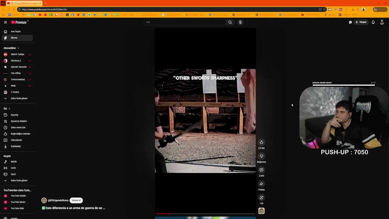Open the Netflix bookmark icon
The height and width of the screenshot is (219, 389).
coord(78,15)
